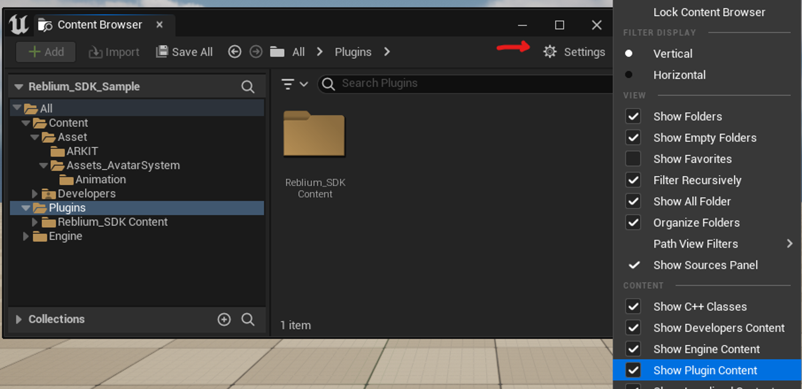Image resolution: width=802 pixels, height=389 pixels.
Task: Click the Import button
Action: 114,52
